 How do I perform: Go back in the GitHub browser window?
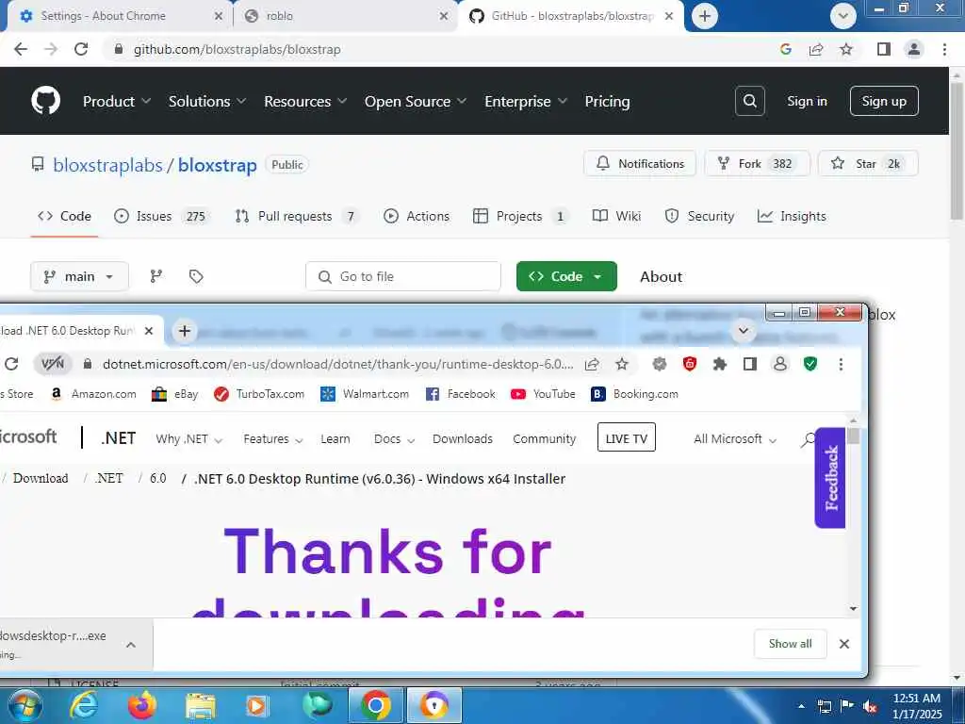pyautogui.click(x=21, y=49)
